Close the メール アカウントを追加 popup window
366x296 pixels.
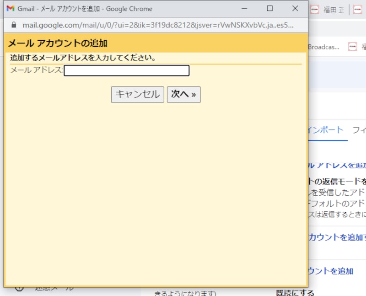295,9
